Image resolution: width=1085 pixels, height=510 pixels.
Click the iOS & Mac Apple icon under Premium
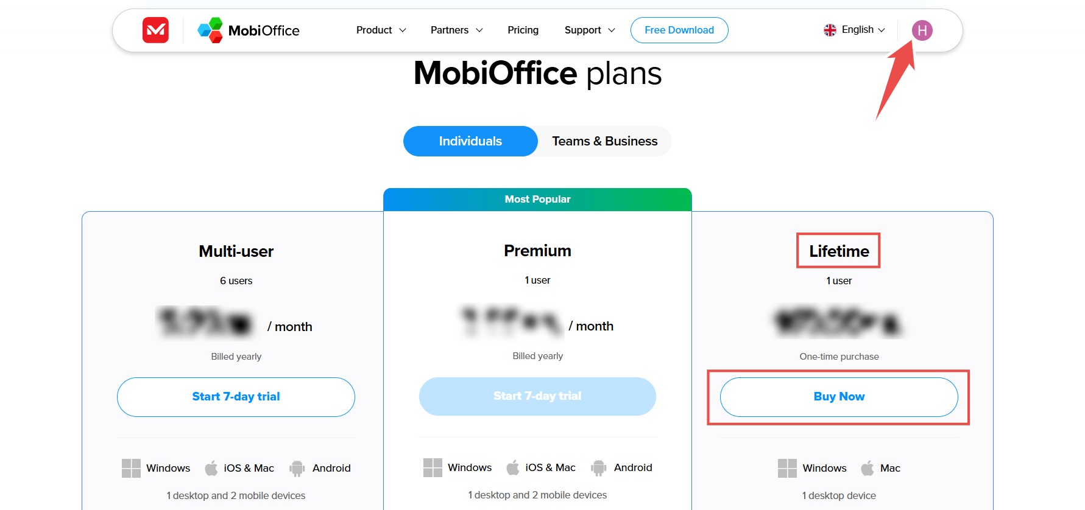point(513,467)
